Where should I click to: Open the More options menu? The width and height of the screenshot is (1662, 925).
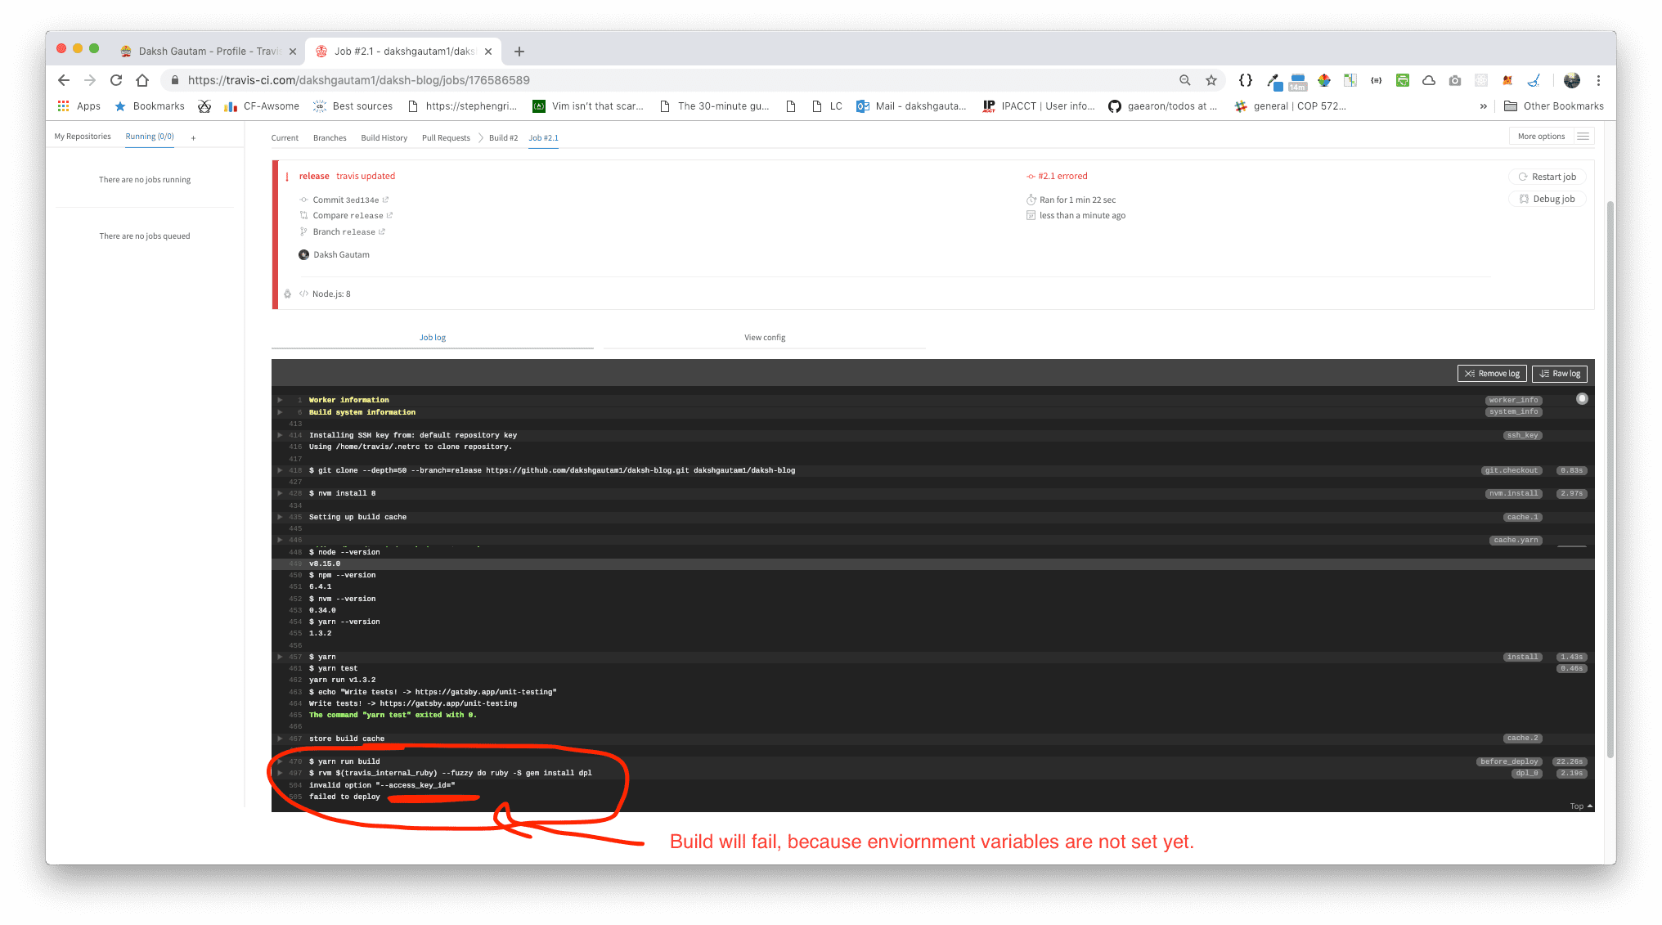click(x=1541, y=137)
